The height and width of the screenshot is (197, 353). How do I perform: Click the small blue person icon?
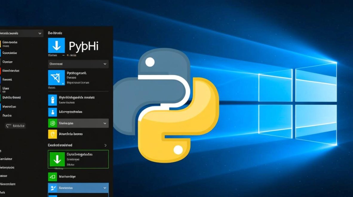point(53,112)
